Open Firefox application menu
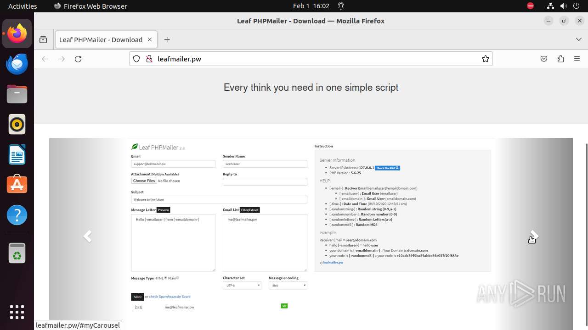Image resolution: width=588 pixels, height=330 pixels. tap(577, 59)
